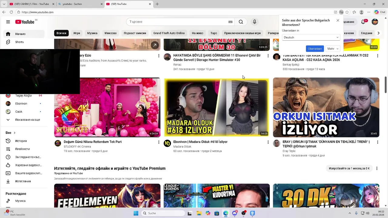Switch to the youtube - Suchen tab
388x218 pixels.
coord(80,4)
